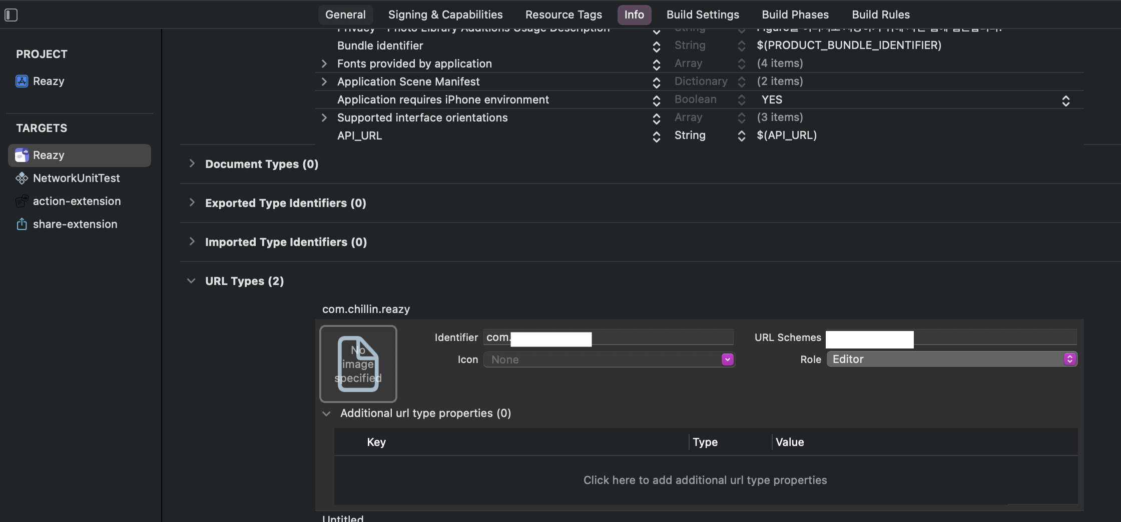This screenshot has height=522, width=1121.
Task: Click the (4 items) fonts value
Action: click(780, 63)
